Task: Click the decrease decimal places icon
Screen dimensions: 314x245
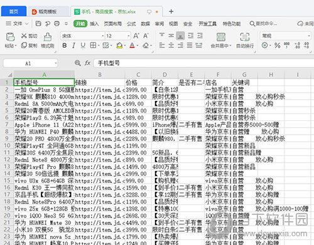Action: (x=306, y=45)
